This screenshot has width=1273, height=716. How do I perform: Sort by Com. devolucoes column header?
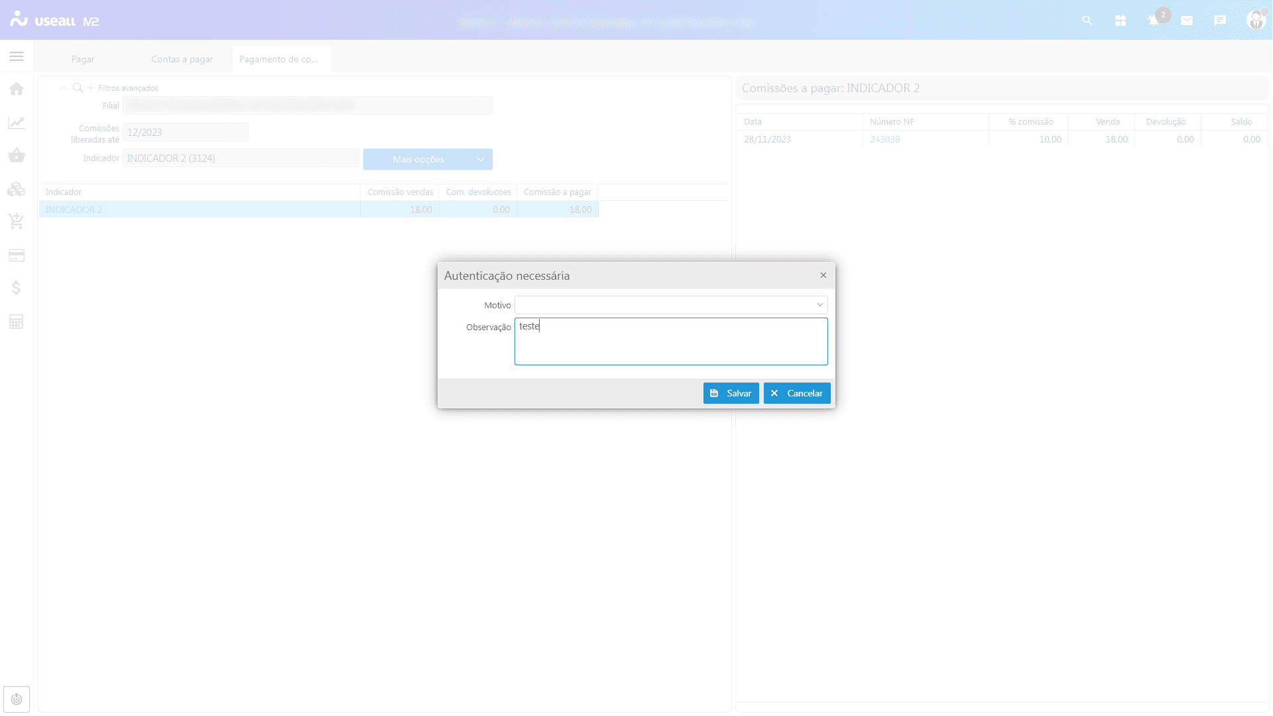pos(478,192)
